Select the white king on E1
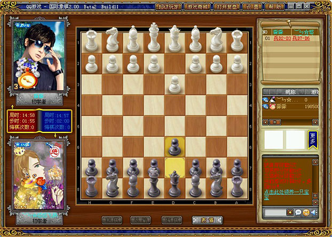 point(154,37)
